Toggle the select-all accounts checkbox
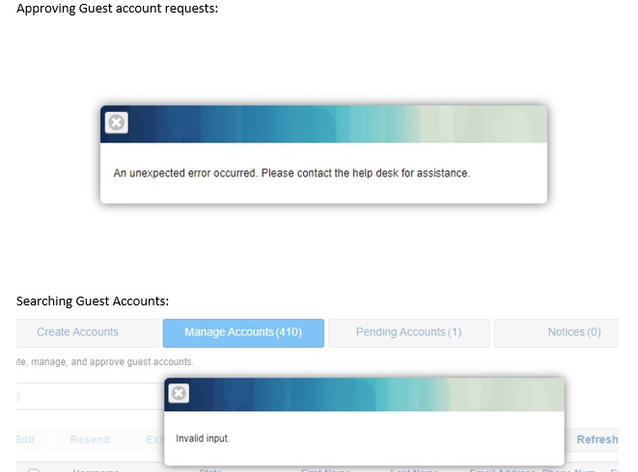Viewport: 638px width, 472px height. click(x=34, y=470)
